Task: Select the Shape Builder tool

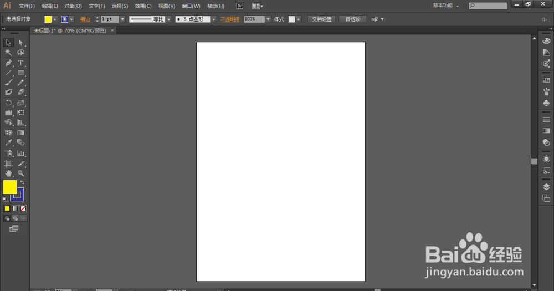Action: click(x=8, y=122)
